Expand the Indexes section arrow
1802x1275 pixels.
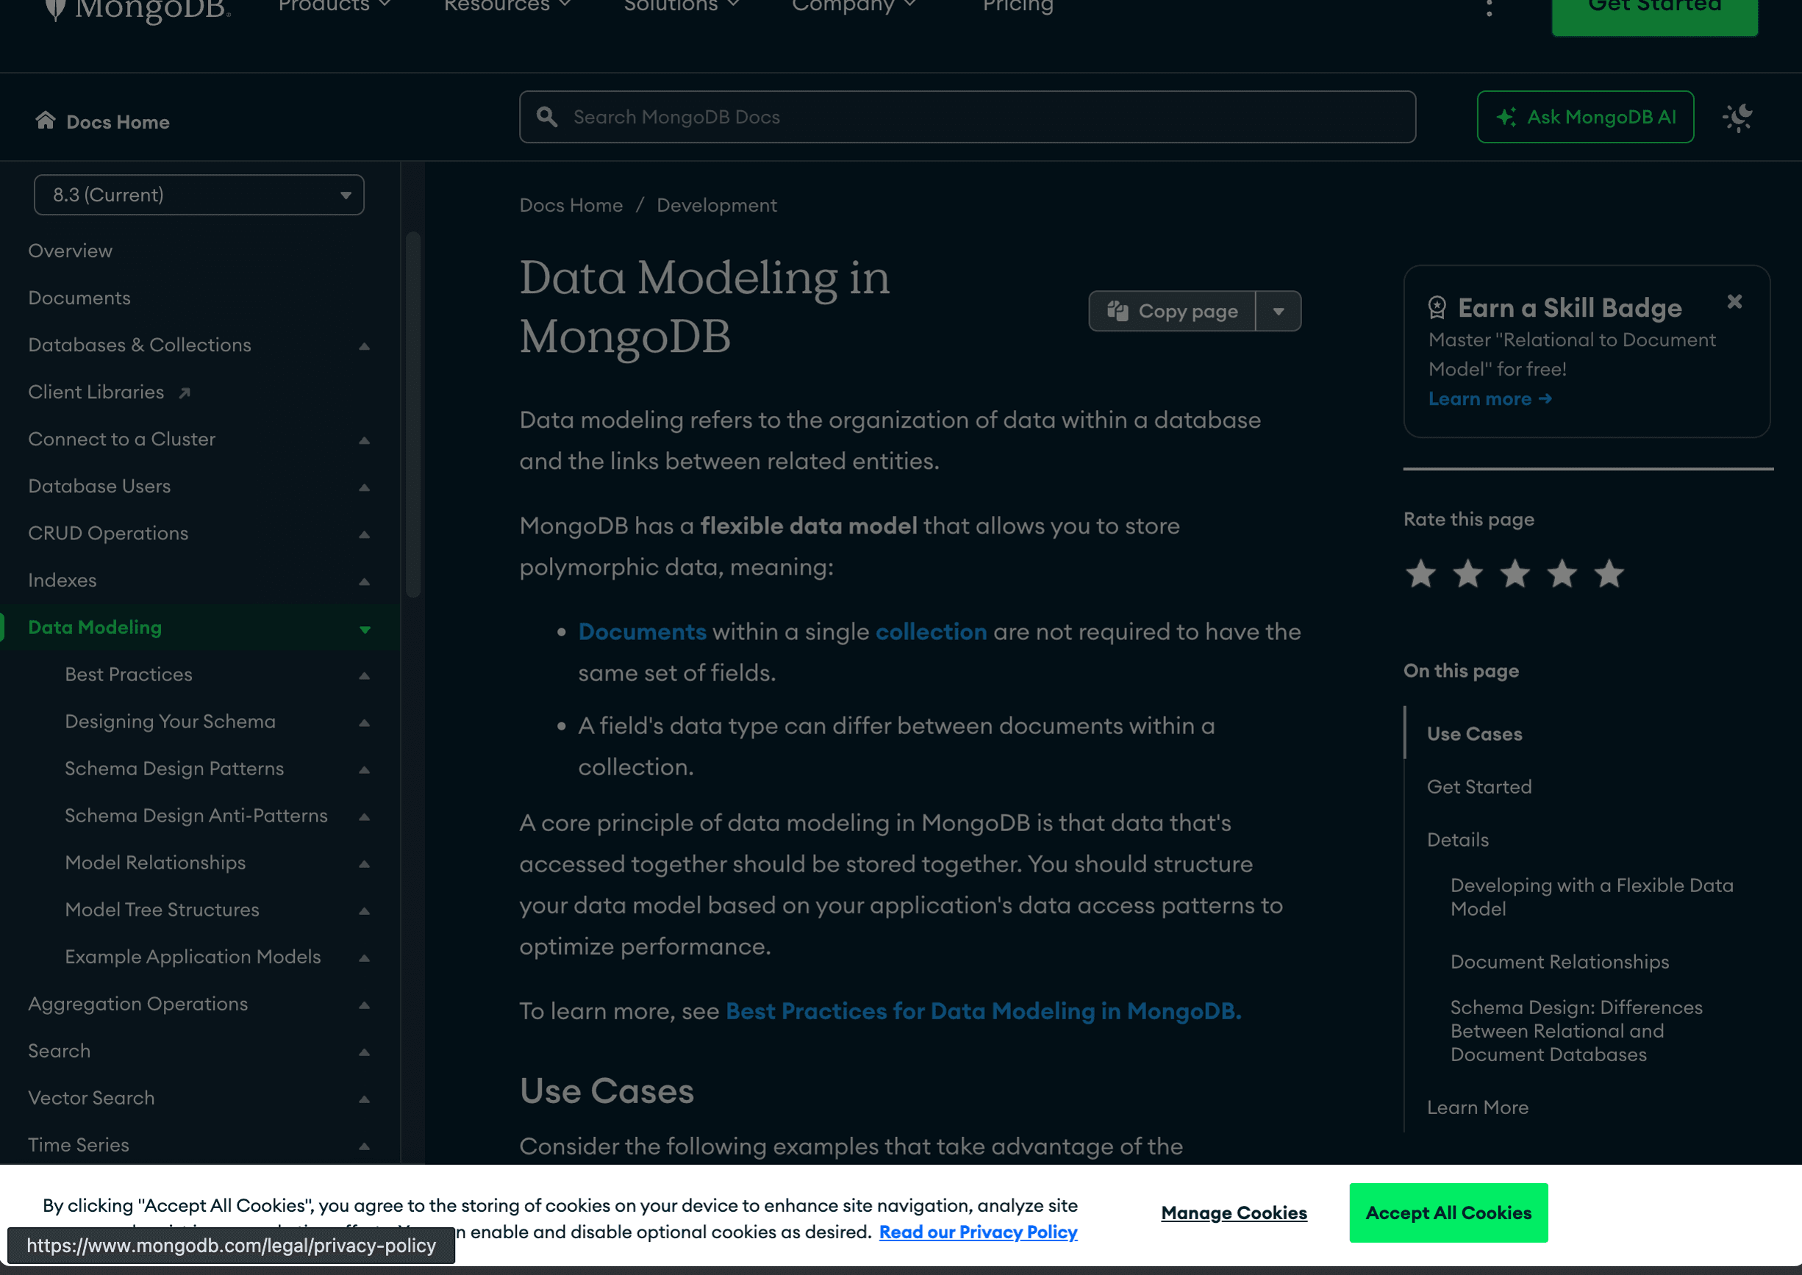click(365, 582)
